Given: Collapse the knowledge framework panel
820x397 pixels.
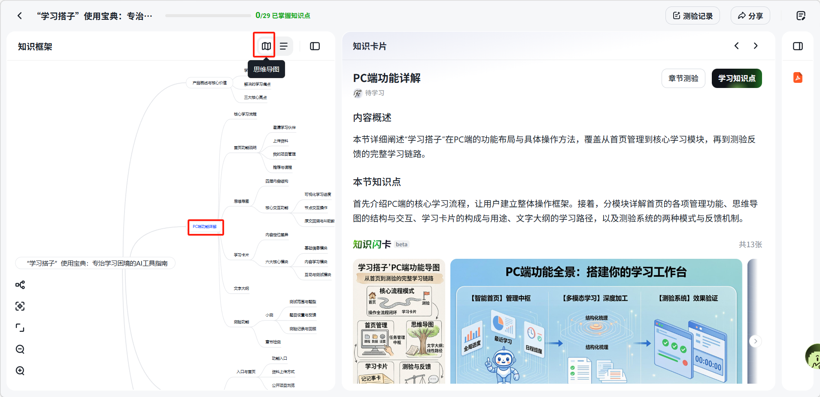Looking at the screenshot, I should 315,46.
